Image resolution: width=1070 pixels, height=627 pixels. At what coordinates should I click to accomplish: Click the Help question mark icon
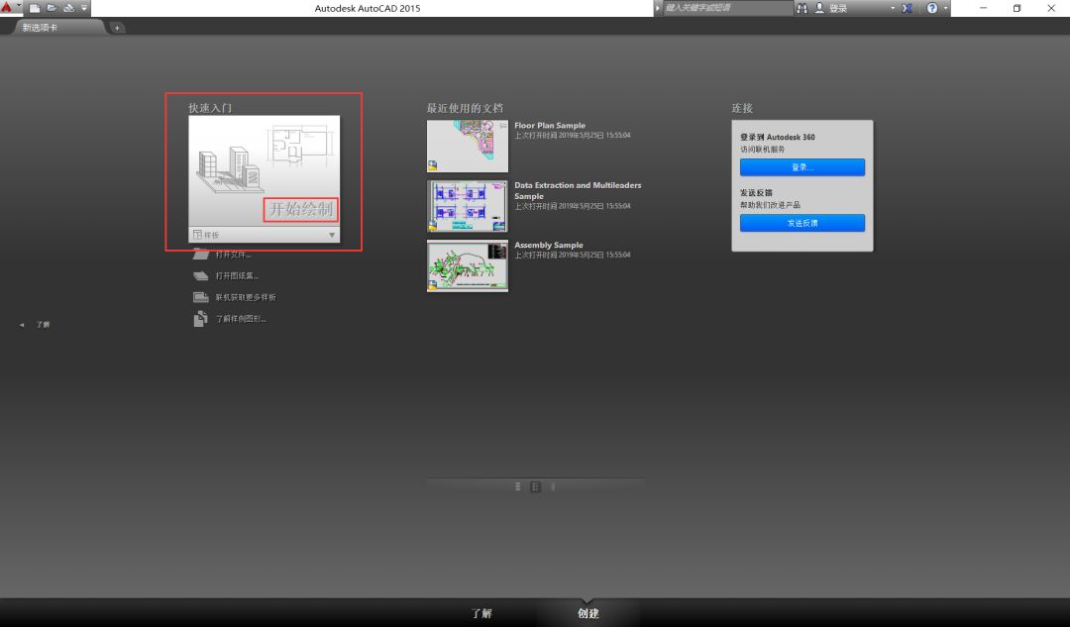pos(931,8)
